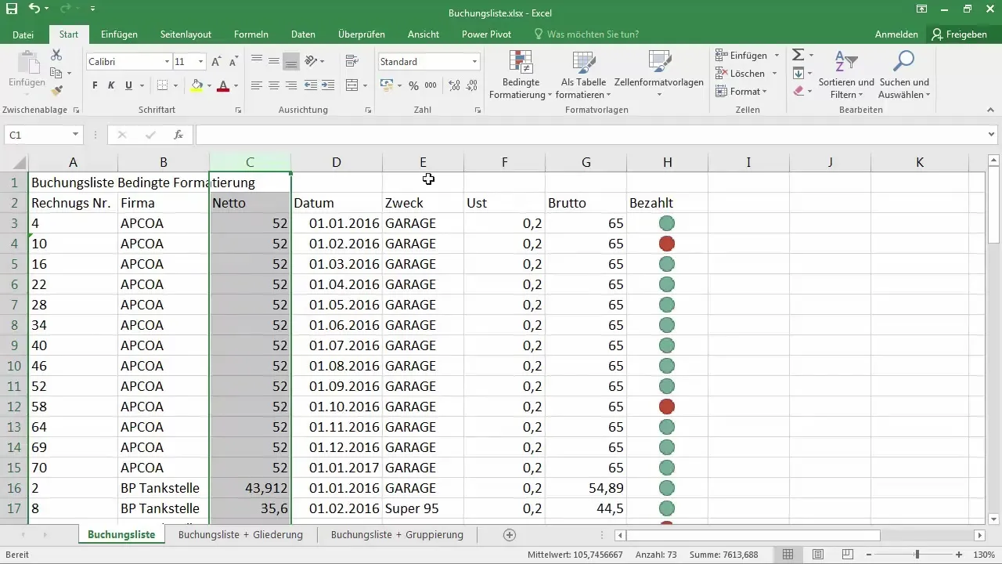Click the AutoSum sigma icon

point(798,55)
